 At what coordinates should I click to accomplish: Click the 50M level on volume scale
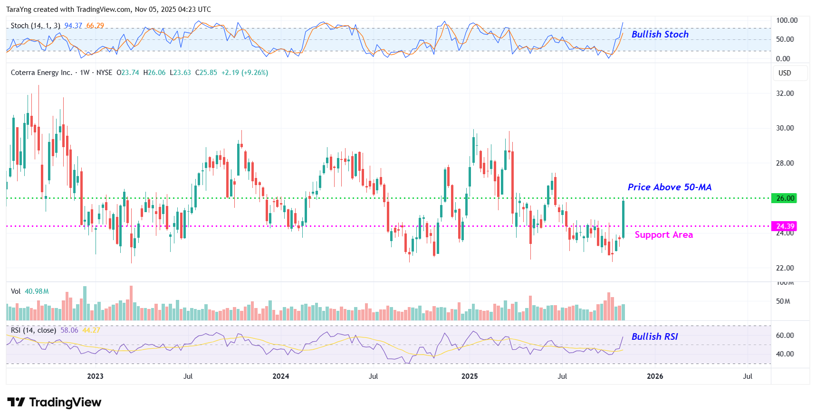tap(783, 301)
